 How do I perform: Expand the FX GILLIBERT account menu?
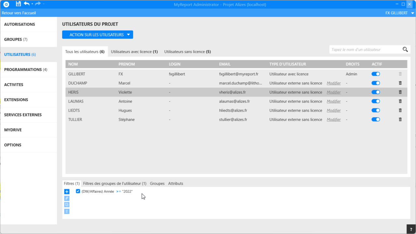click(x=412, y=13)
